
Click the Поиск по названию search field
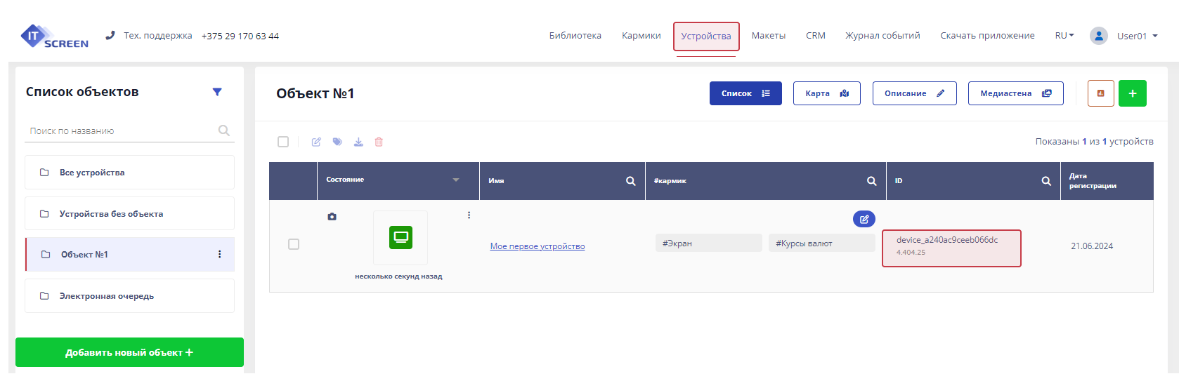click(121, 131)
